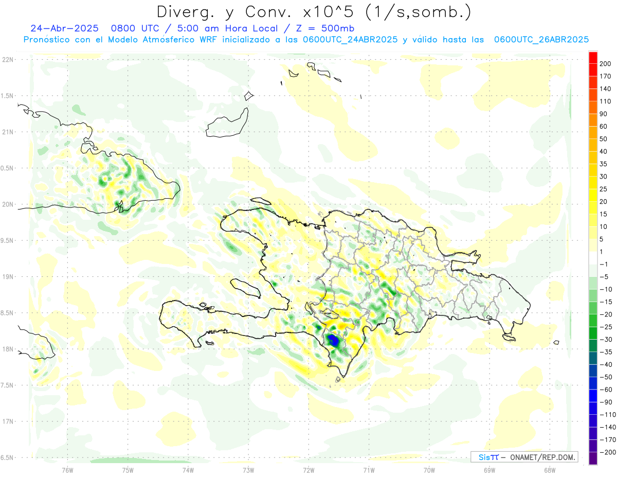Click the latitude label "8.5N"

tap(8, 313)
